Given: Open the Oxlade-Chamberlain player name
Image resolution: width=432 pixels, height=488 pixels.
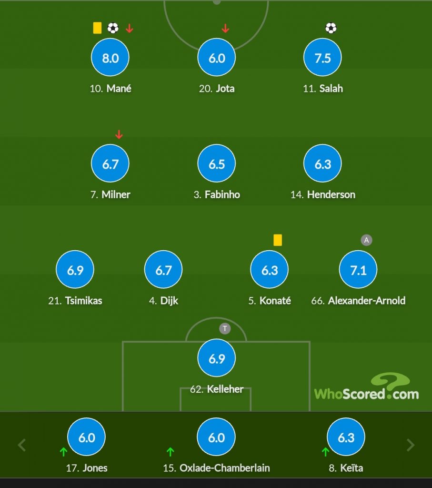Looking at the screenshot, I should (x=224, y=468).
